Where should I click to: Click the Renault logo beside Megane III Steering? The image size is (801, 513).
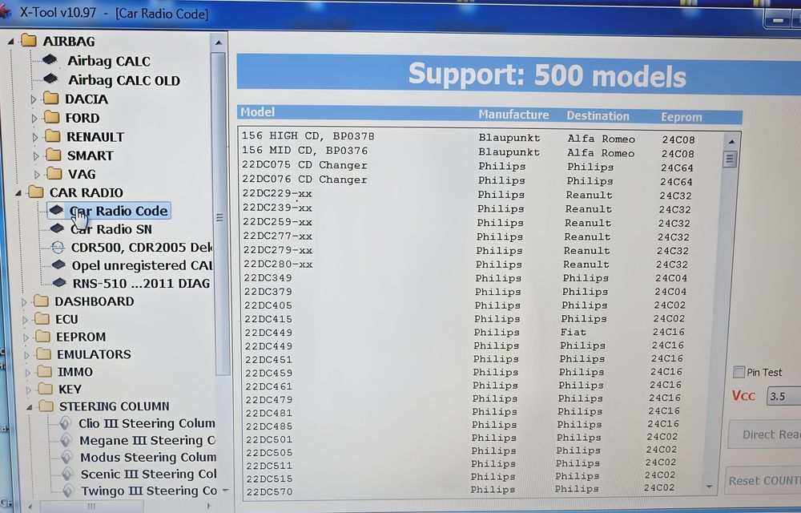[x=66, y=440]
